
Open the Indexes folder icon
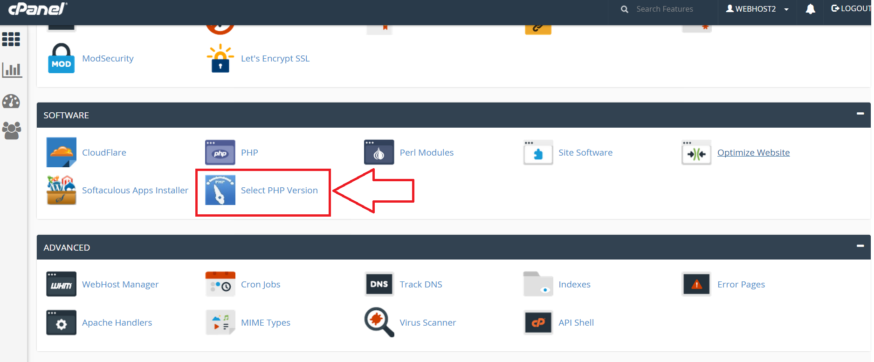click(x=538, y=284)
